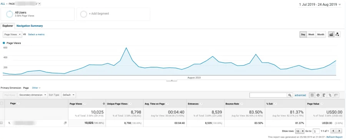Open the Secondary dimension dropdown
The height and width of the screenshot is (140, 346).
(32, 95)
